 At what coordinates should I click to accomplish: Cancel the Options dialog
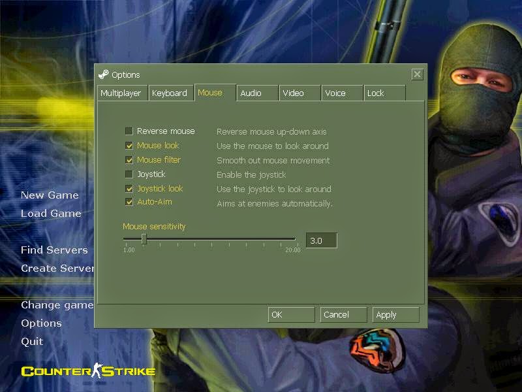pos(343,314)
